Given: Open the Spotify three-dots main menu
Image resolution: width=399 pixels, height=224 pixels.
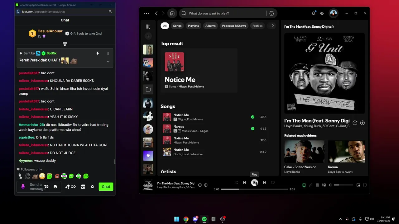Looking at the screenshot, I should [x=147, y=13].
